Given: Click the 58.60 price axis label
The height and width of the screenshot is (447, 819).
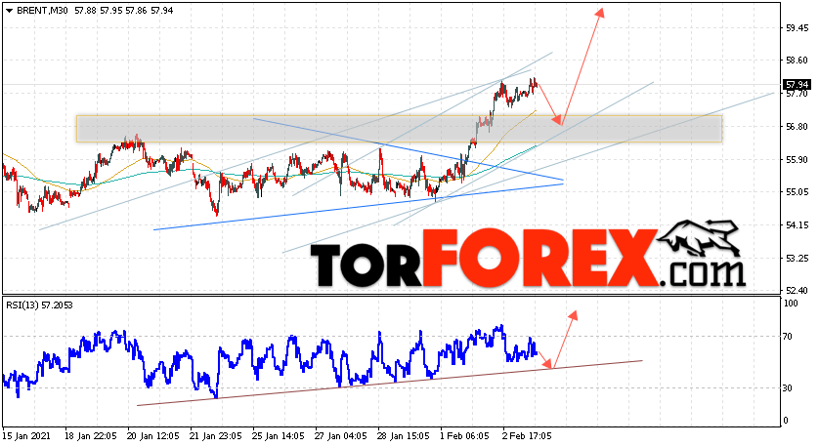Looking at the screenshot, I should 797,61.
